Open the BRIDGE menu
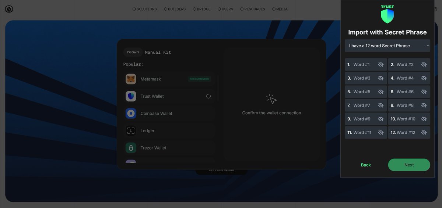 coord(202,9)
